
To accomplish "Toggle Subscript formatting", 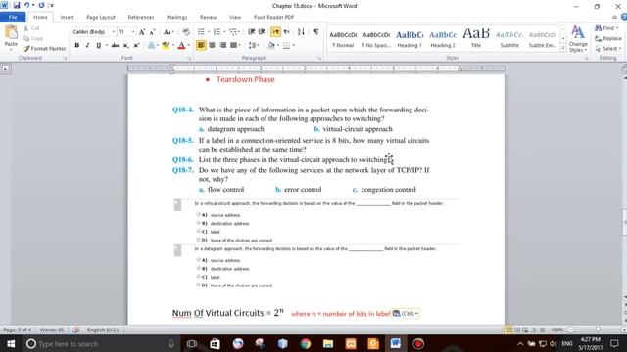I will pyautogui.click(x=126, y=45).
